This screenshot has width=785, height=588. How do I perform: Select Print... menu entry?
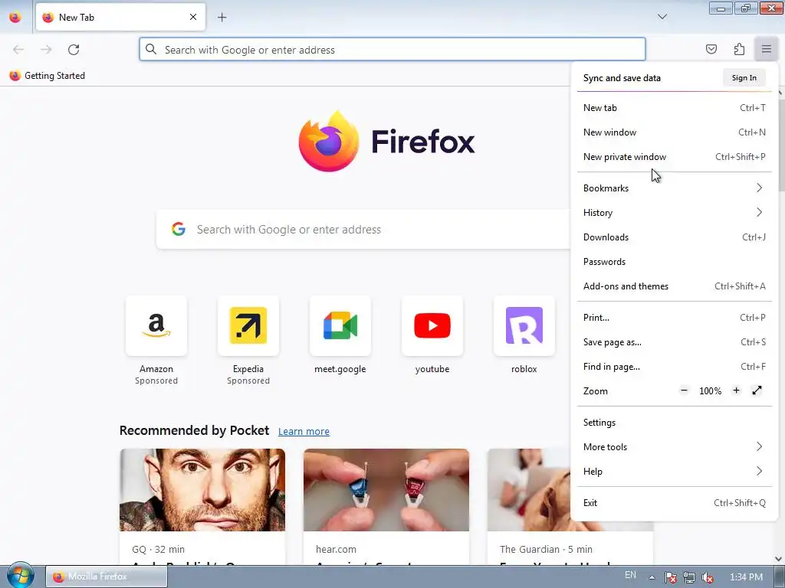675,318
